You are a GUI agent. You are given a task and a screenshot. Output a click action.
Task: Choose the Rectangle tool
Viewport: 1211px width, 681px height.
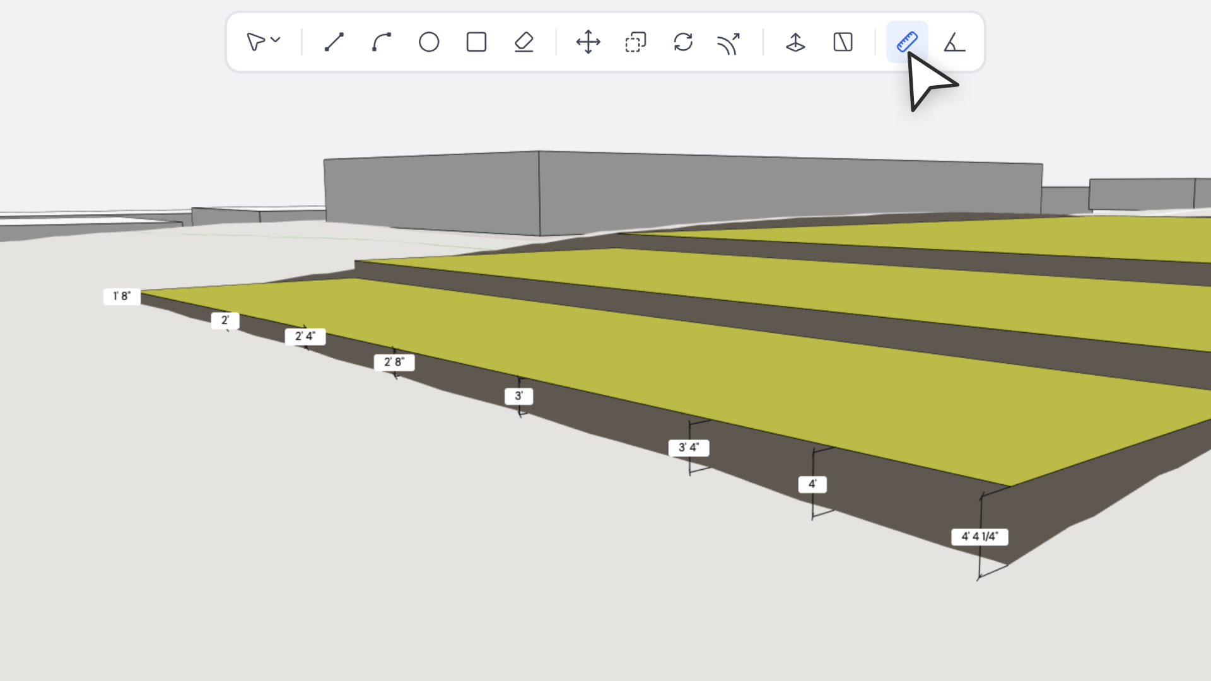[x=476, y=42]
